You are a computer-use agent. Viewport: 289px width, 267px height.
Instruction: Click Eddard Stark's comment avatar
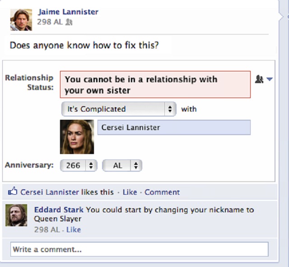pyautogui.click(x=16, y=215)
